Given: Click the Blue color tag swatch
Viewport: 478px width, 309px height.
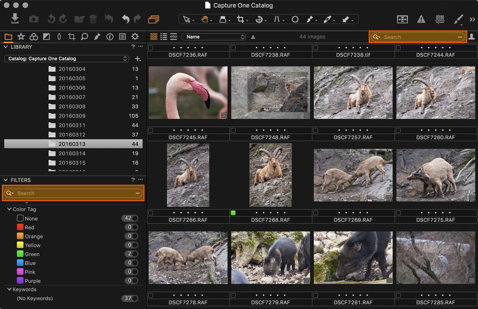Looking at the screenshot, I should click(20, 263).
